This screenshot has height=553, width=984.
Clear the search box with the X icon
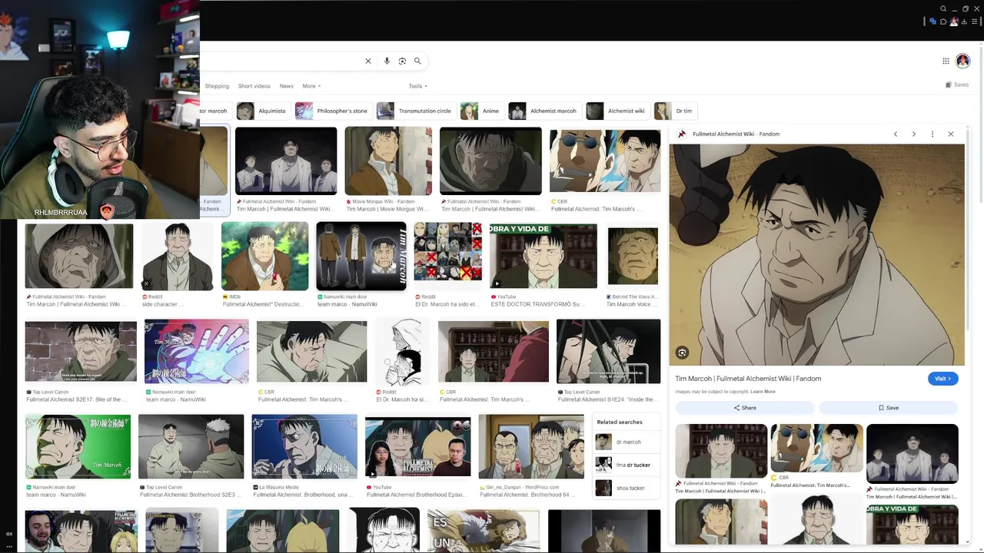[x=367, y=61]
